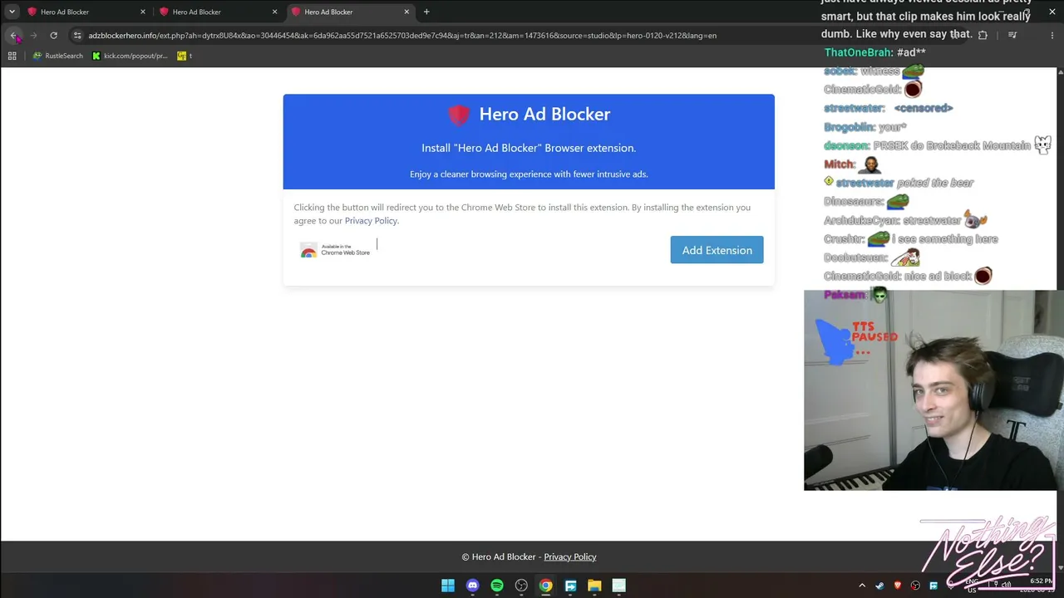Viewport: 1064px width, 598px height.
Task: Close the second Hero Ad Blocker tab
Action: tap(274, 12)
